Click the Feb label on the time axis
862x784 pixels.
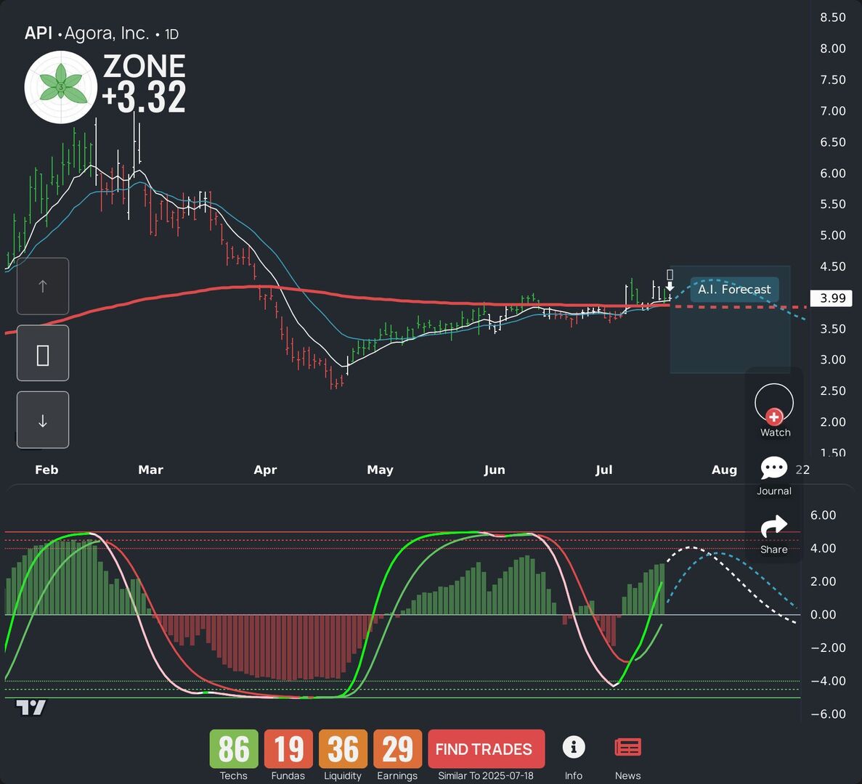tap(46, 470)
